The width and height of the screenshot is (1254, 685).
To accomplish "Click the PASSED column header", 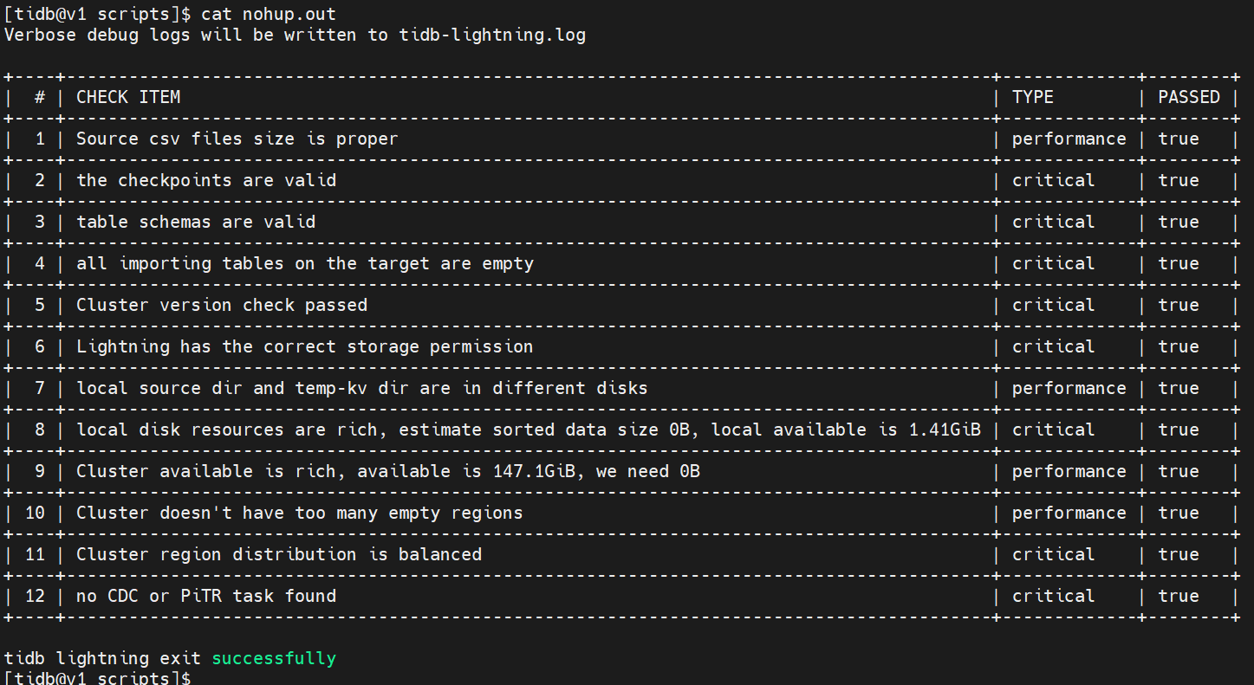I will coord(1188,97).
